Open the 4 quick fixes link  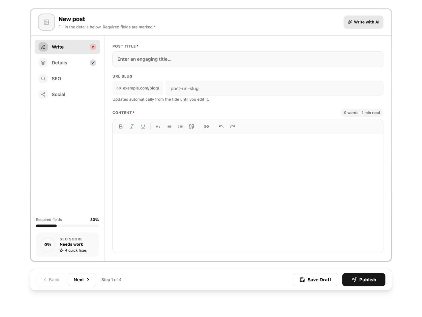point(73,250)
